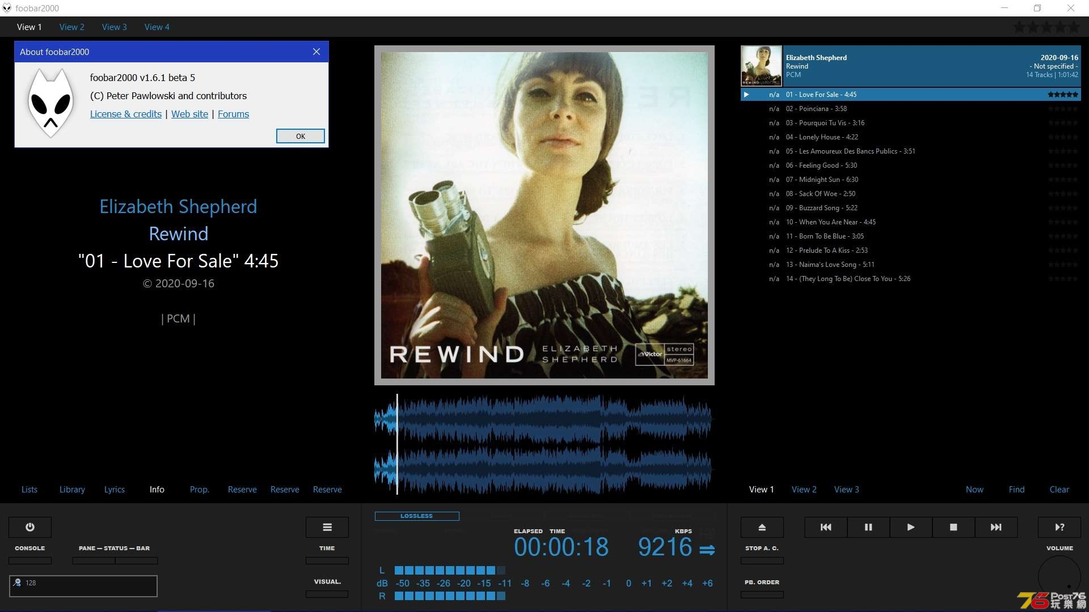Viewport: 1089px width, 612px height.
Task: Switch to View 2 top tab
Action: 72,27
